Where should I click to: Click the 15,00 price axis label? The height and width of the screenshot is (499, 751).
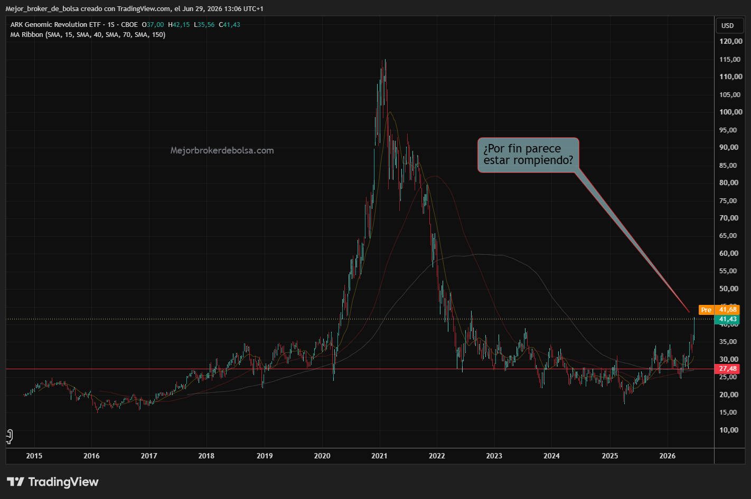pos(729,412)
